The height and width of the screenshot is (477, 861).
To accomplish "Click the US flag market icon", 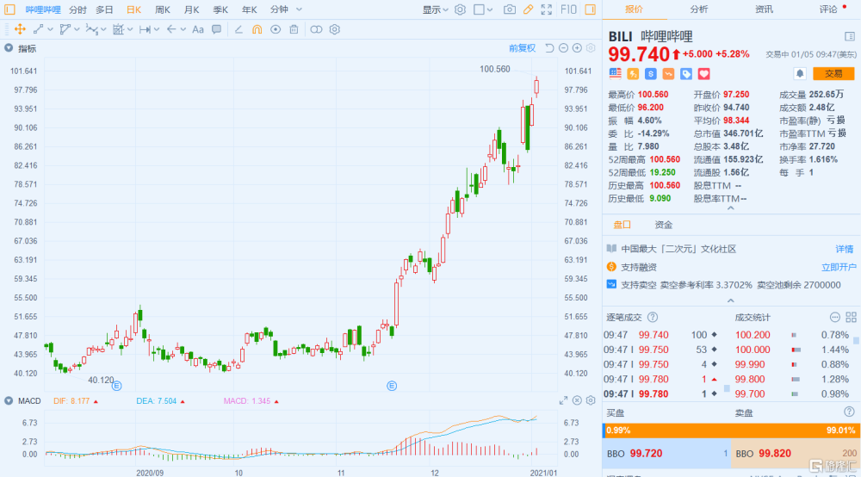I will (615, 73).
